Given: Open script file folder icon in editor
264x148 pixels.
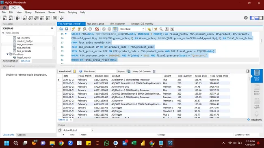Looking at the screenshot, I should click(61, 29).
